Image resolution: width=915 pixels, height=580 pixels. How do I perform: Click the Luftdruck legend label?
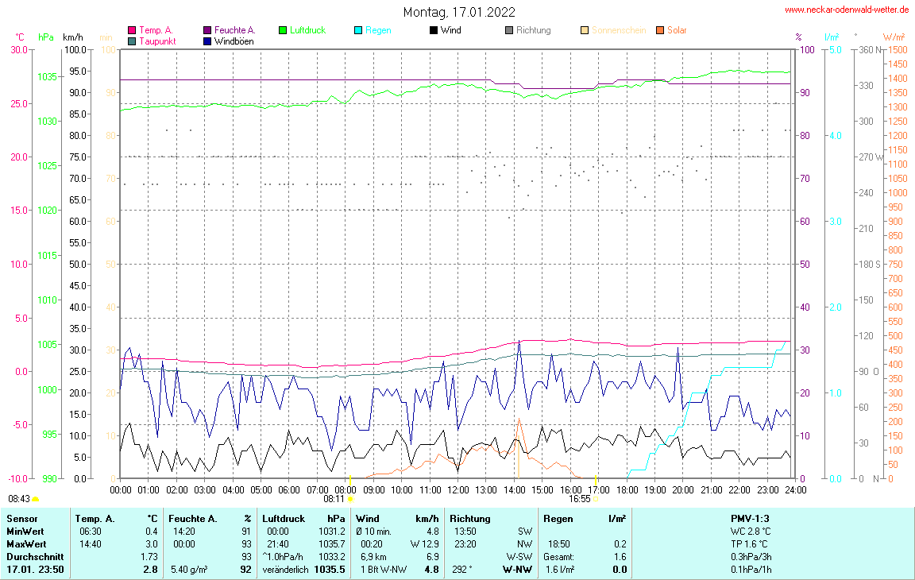[x=307, y=30]
